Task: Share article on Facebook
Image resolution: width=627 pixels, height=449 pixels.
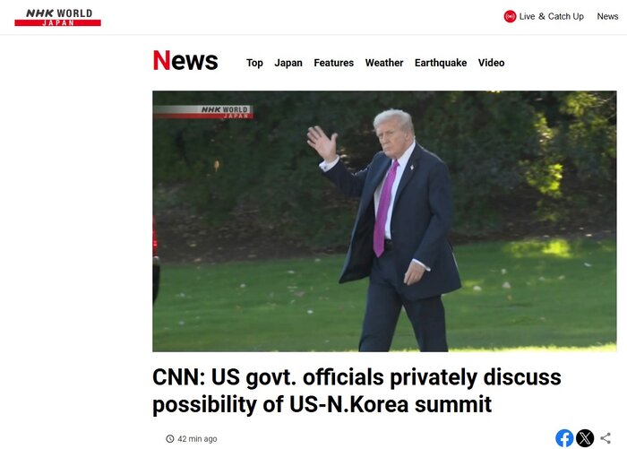Action: pos(564,437)
